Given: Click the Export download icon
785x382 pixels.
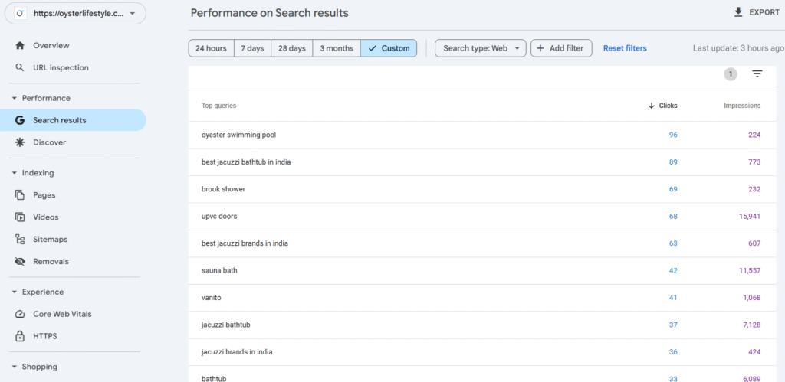Looking at the screenshot, I should [x=738, y=12].
